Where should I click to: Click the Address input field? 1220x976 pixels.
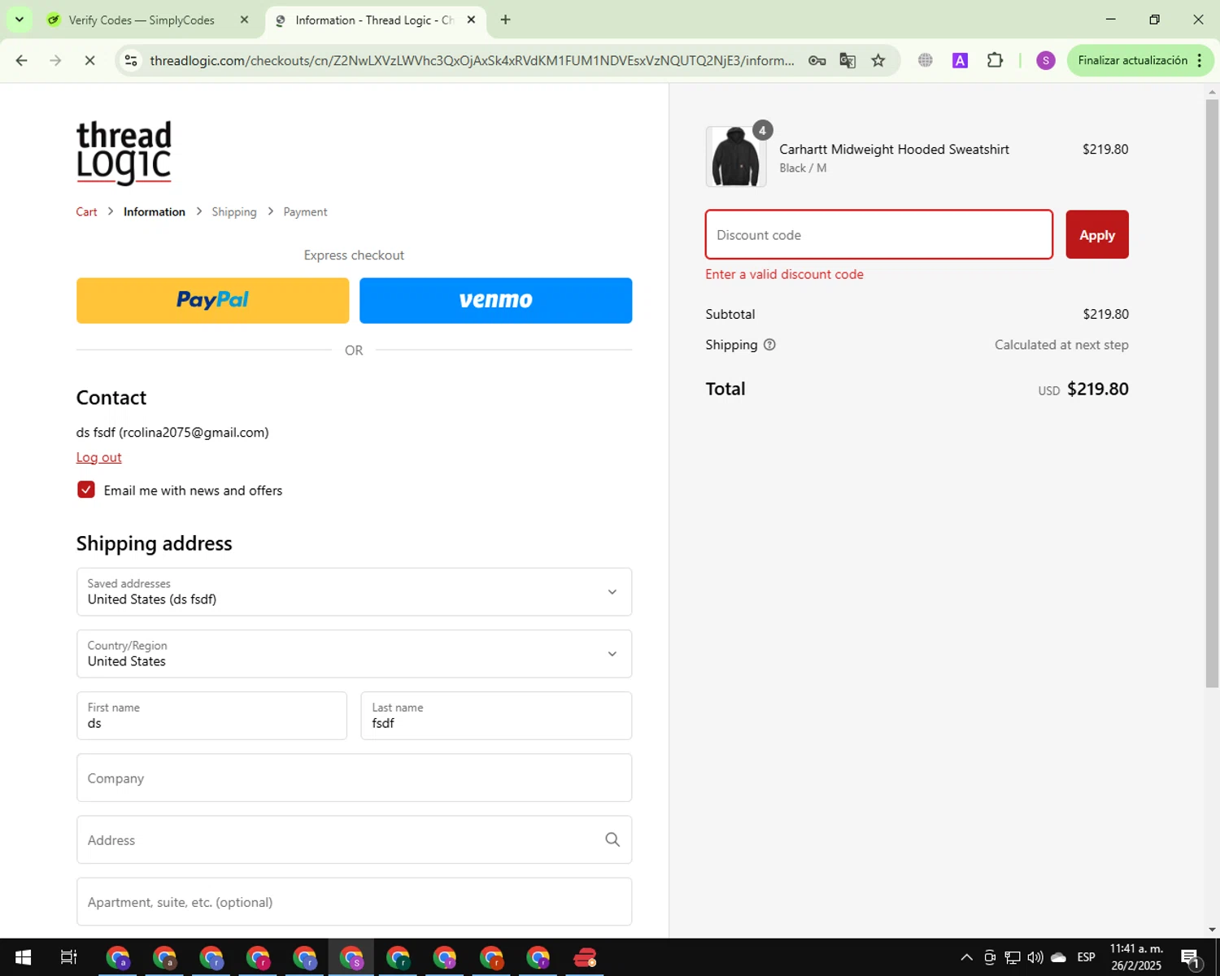coord(354,839)
